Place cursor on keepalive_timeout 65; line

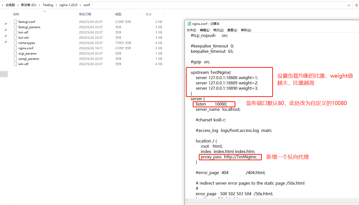(x=212, y=51)
